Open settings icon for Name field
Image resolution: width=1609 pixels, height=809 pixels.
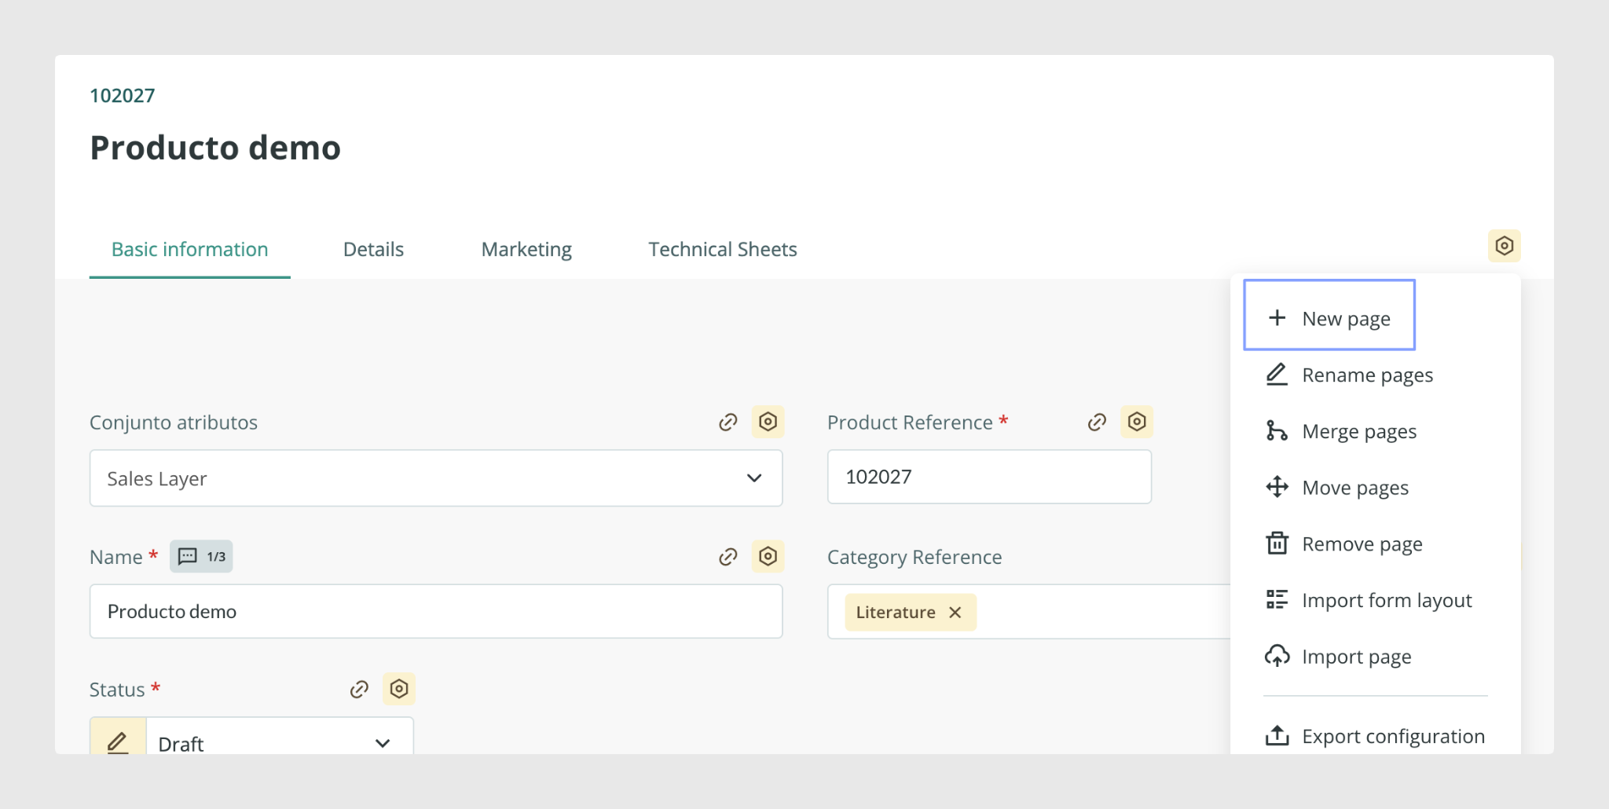(x=768, y=556)
